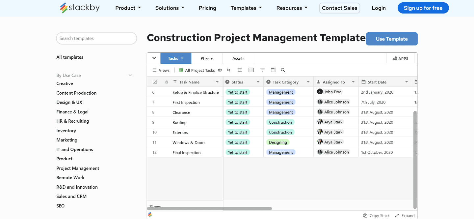Click the collaborators icon next to All Project Tasks
Screen dimensions: 474x219
pos(220,70)
